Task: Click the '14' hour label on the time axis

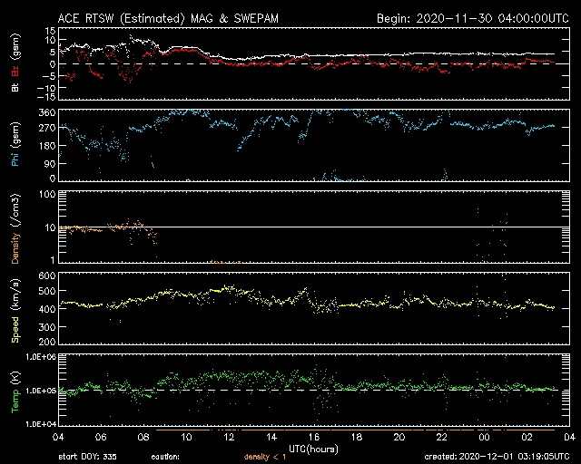Action: pos(271,438)
